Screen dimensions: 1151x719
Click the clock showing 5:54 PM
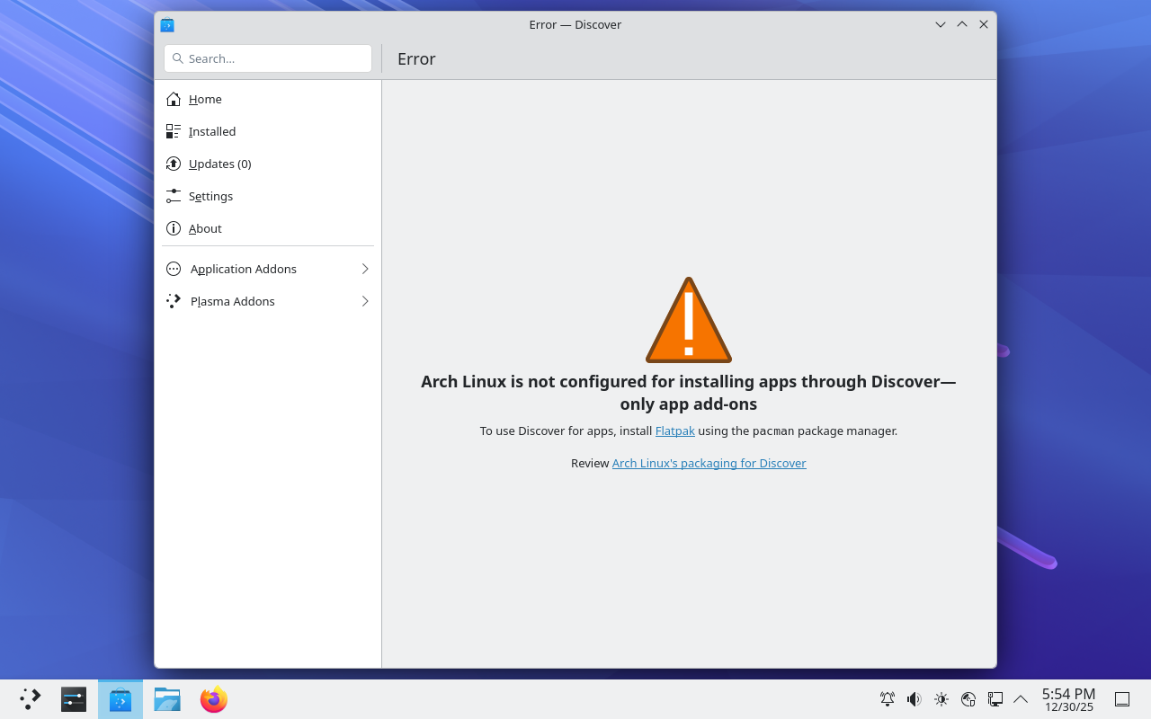pos(1068,699)
